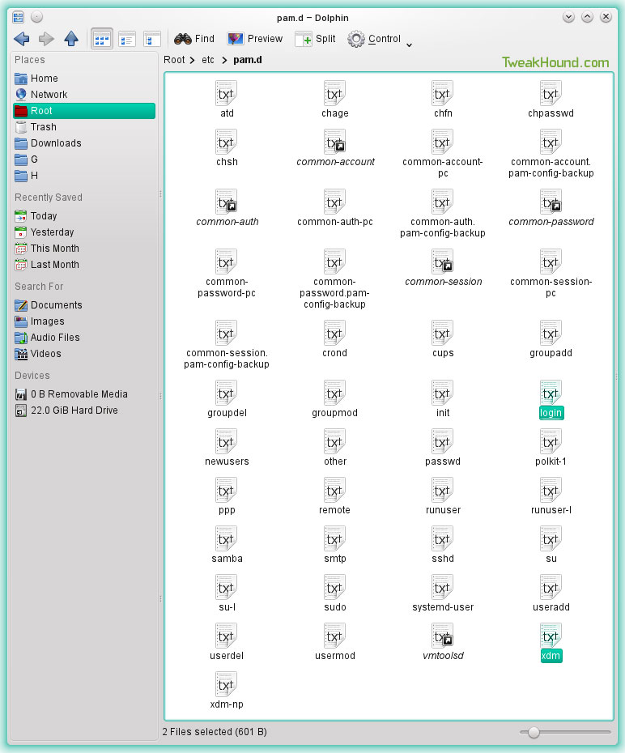
Task: Select the samba file icon
Action: point(226,539)
